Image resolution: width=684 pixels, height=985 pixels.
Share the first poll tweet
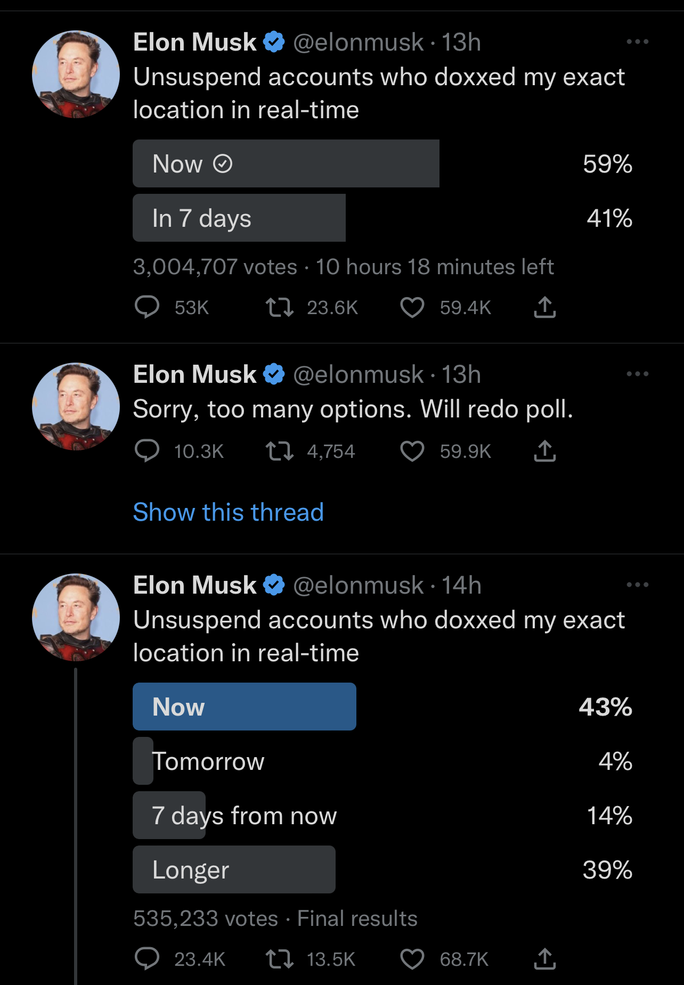544,307
